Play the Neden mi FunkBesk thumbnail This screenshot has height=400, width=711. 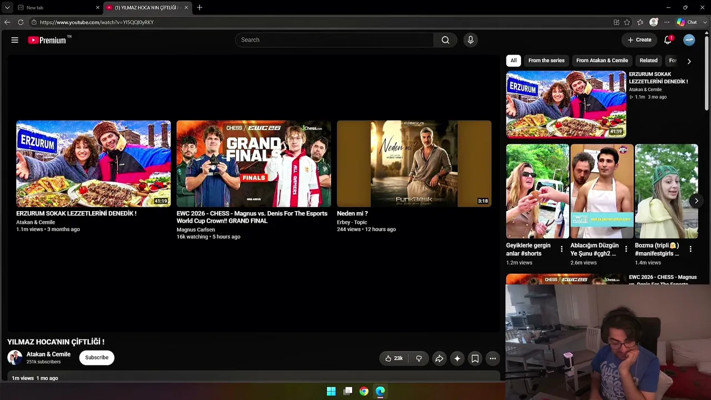tap(414, 164)
